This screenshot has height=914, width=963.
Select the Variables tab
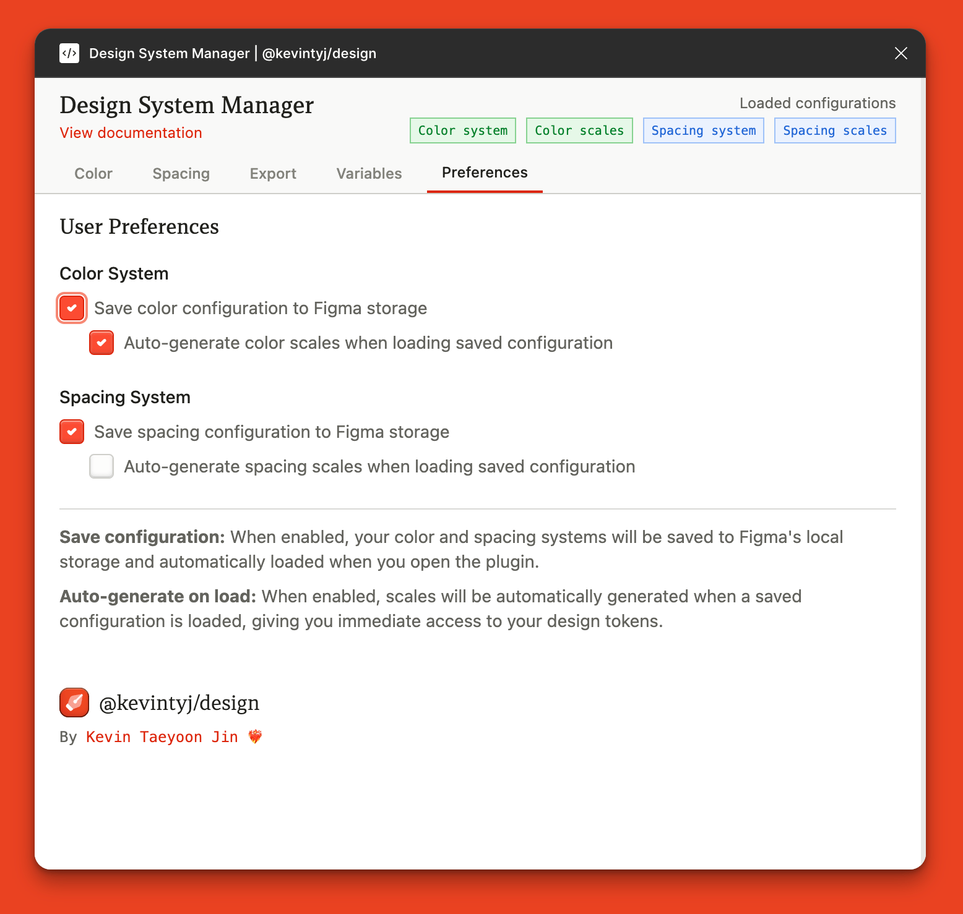click(369, 174)
